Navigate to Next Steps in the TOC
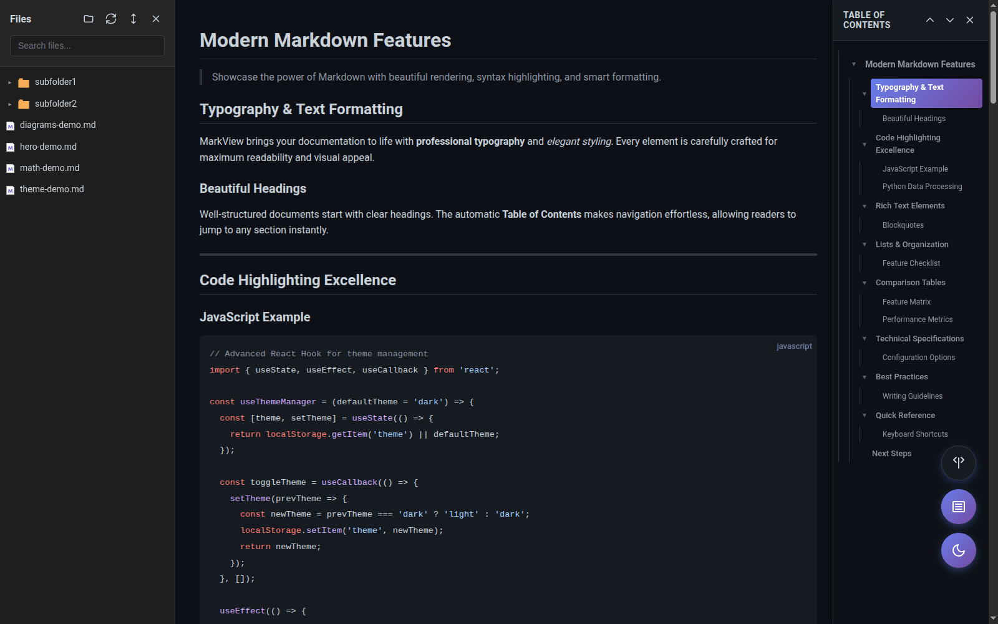Screen dimensions: 998x624 click(x=891, y=453)
